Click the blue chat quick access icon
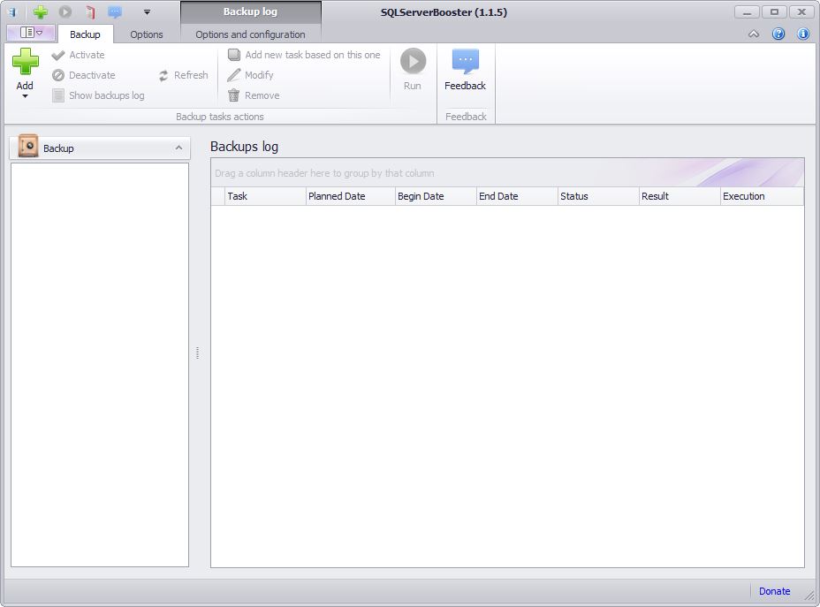820x607 pixels. point(115,11)
